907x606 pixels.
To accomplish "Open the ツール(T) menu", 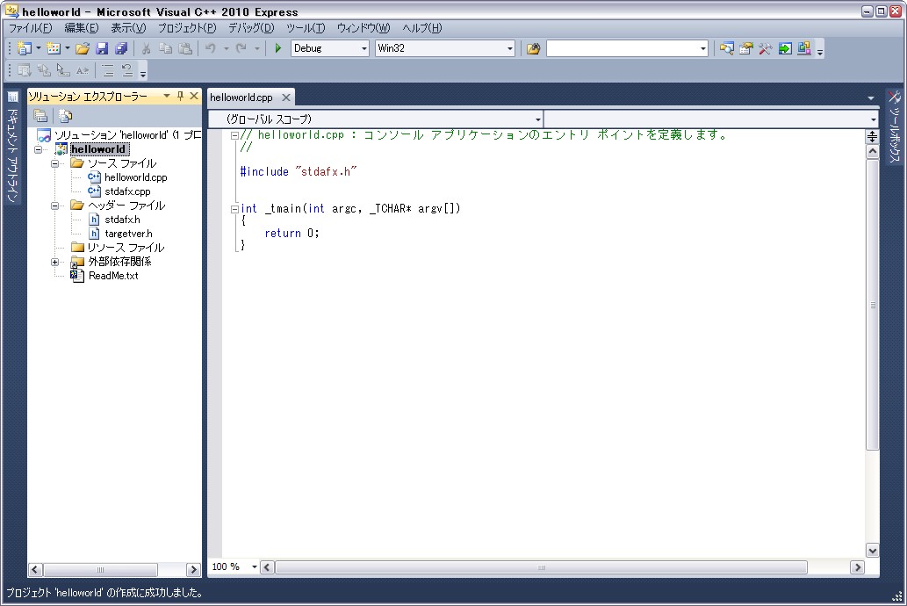I will [306, 28].
